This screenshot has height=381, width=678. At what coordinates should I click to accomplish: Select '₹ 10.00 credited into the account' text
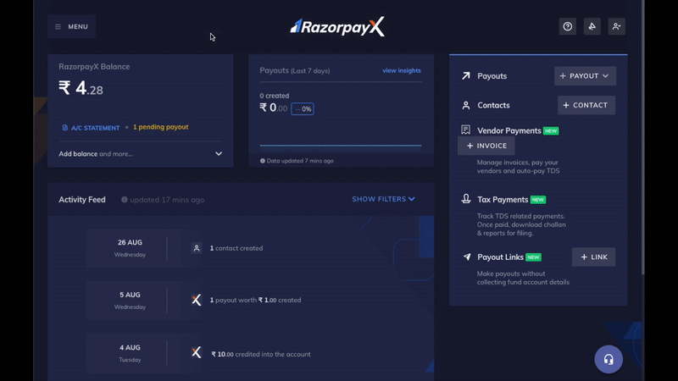click(x=261, y=354)
